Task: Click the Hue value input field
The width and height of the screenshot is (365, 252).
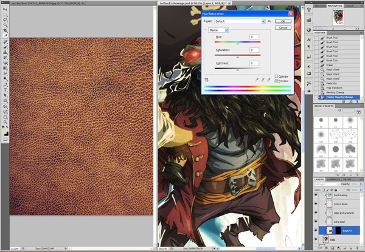Action: (254, 36)
